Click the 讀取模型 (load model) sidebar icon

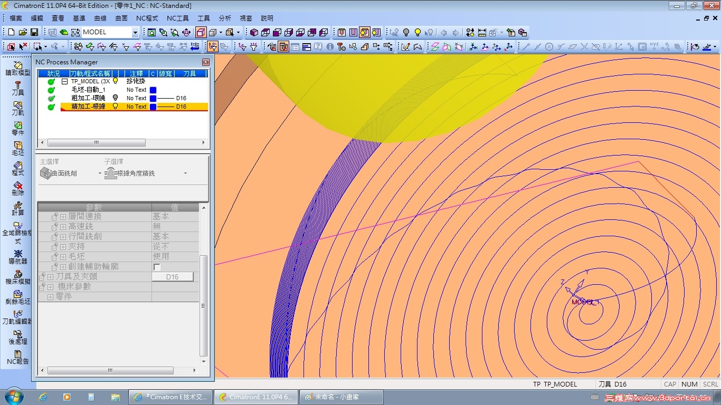pyautogui.click(x=18, y=67)
